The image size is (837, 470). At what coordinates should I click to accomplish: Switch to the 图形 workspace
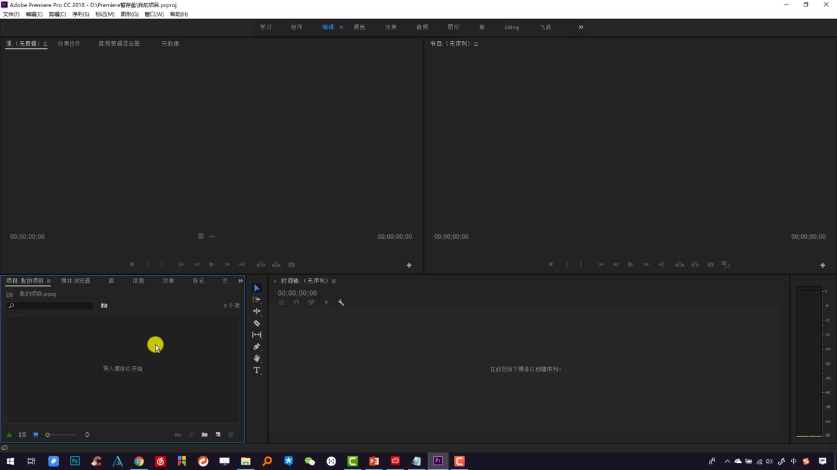click(x=453, y=27)
